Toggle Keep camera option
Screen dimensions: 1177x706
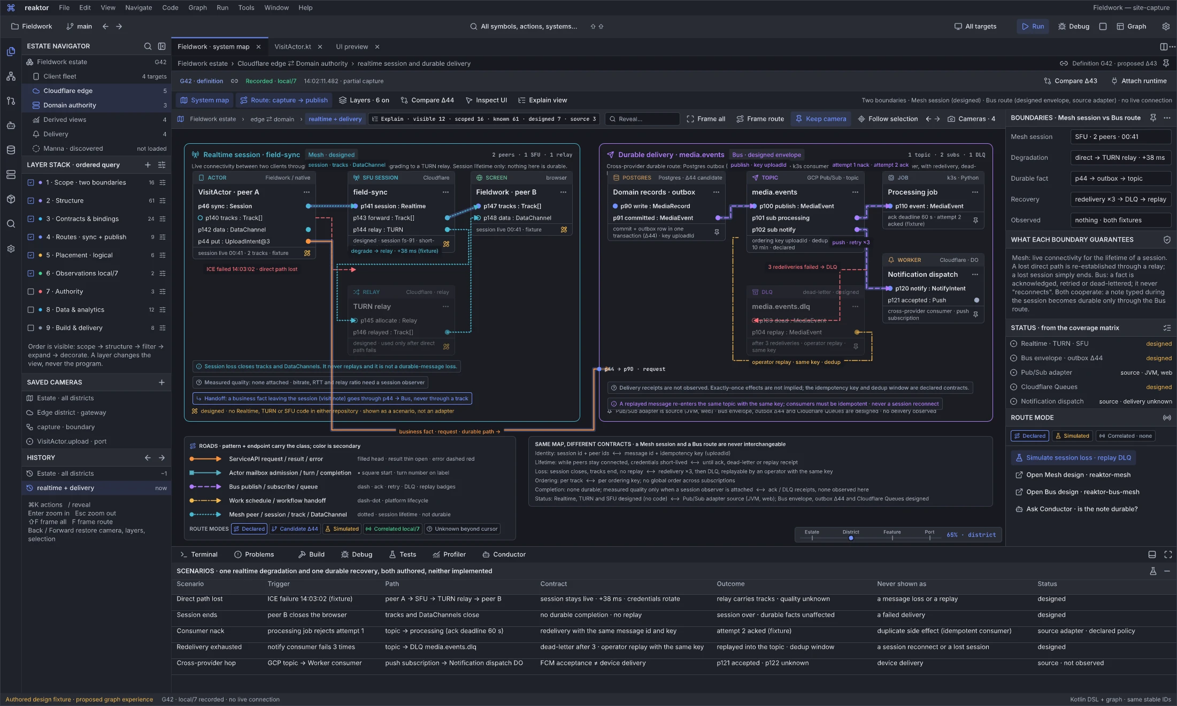[820, 119]
